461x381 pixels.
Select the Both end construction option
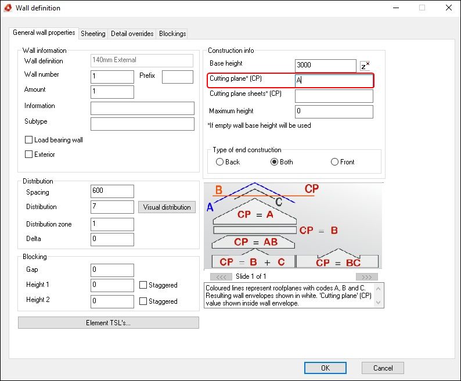tap(274, 162)
